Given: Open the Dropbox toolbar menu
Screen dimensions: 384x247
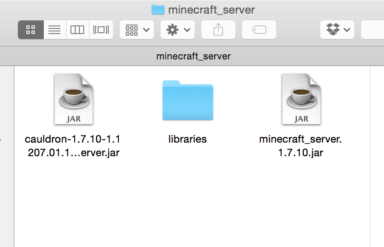Looking at the screenshot, I should coord(337,30).
